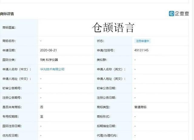This screenshot has width=194, height=140.
Task: Click the 商标名称 label
Action: [x=9, y=41]
